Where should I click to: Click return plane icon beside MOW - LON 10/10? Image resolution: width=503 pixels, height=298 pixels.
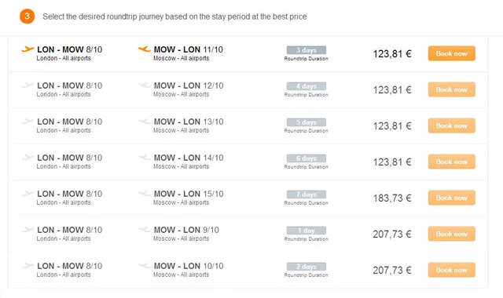[145, 266]
